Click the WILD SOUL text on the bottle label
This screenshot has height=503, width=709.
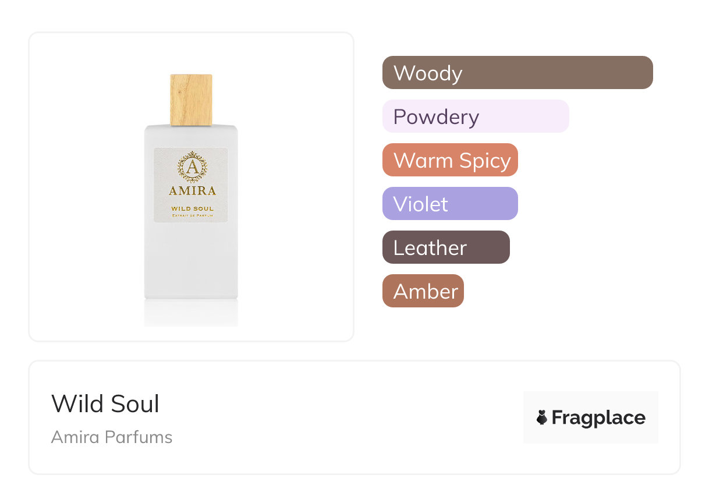tap(192, 208)
